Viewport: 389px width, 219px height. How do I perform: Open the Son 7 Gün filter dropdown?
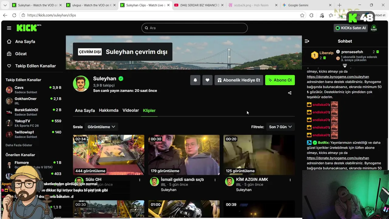280,127
